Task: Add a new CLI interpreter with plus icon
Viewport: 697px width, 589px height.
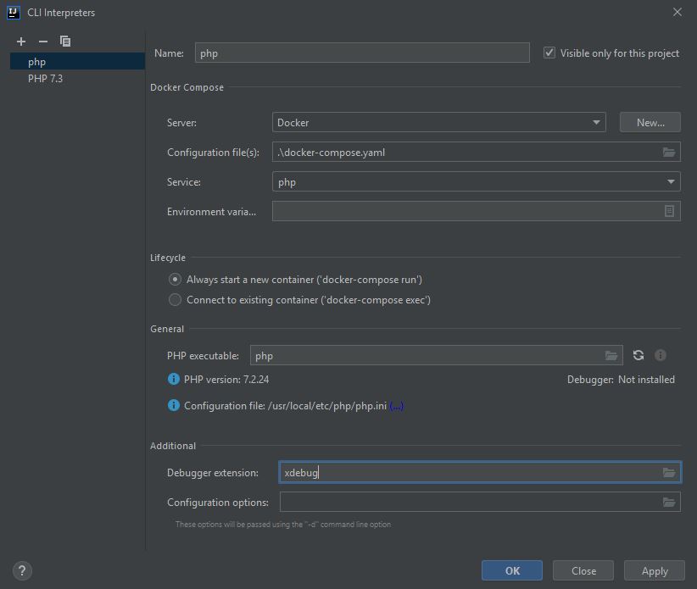Action: click(x=21, y=42)
